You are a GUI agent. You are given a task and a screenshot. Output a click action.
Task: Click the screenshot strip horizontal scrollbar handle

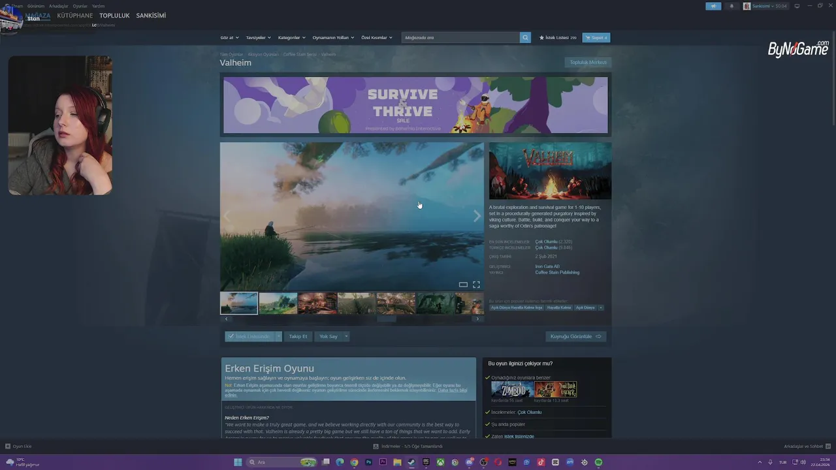[x=387, y=319]
